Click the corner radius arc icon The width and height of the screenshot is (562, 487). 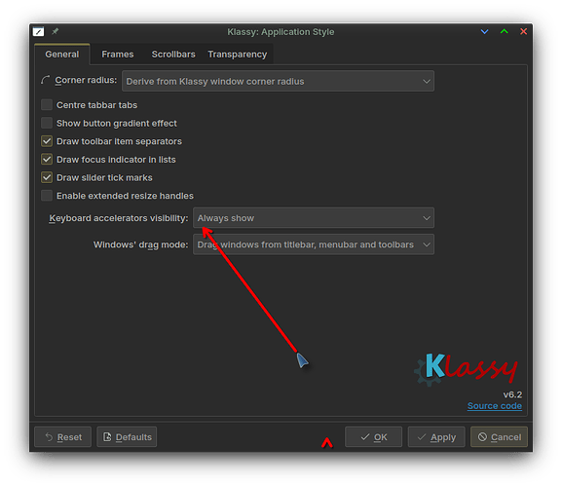point(45,80)
